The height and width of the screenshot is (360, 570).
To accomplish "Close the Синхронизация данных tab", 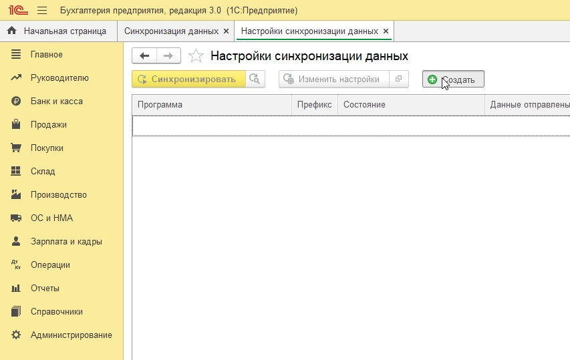I will [x=226, y=31].
